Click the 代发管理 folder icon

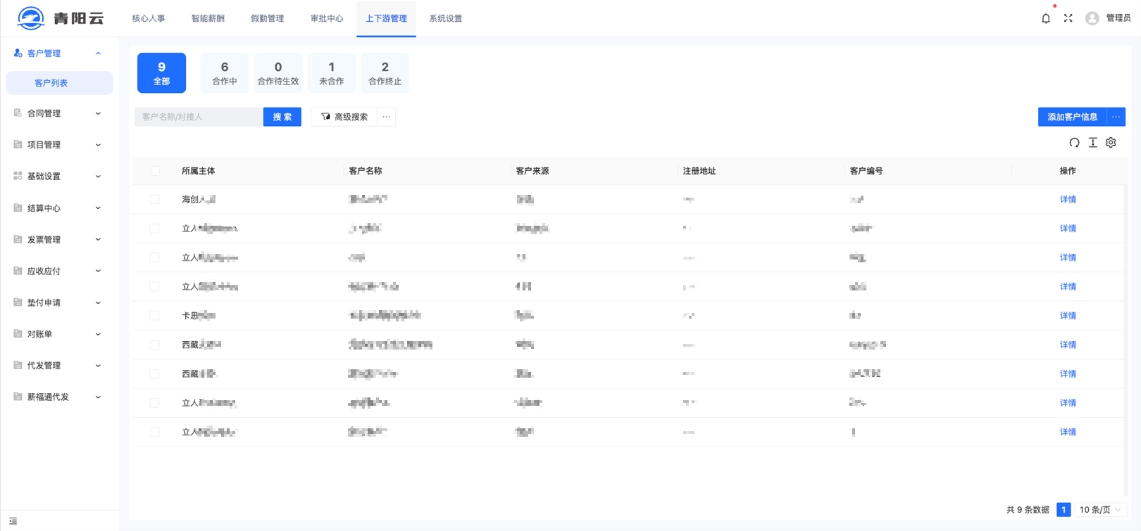(18, 365)
